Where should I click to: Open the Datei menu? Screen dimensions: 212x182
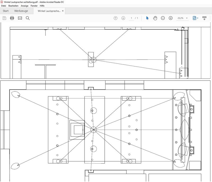click(4, 6)
